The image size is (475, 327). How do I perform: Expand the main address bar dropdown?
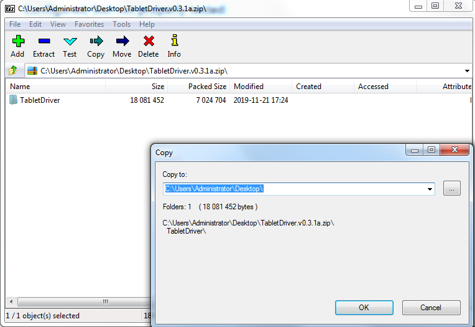tap(467, 71)
